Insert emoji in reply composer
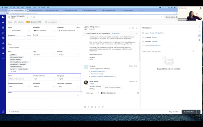 click(x=92, y=107)
